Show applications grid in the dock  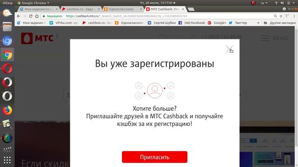coord(7,160)
